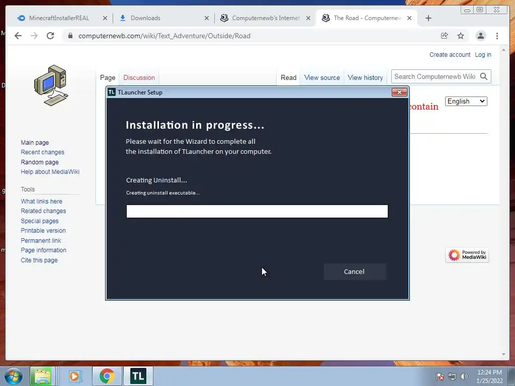Close The Road - Computernewb tab

coord(409,18)
